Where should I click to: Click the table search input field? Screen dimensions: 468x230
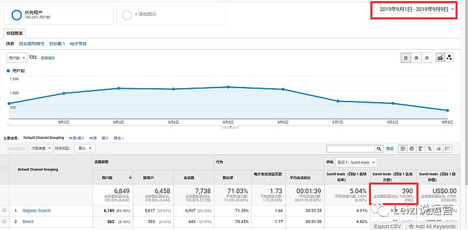350,148
